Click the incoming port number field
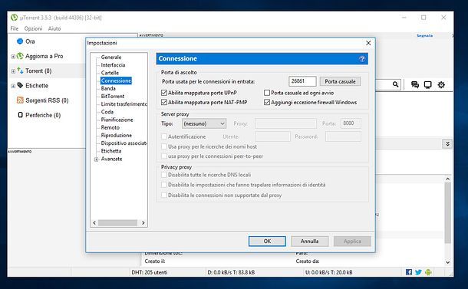The width and height of the screenshot is (468, 289). coord(302,81)
